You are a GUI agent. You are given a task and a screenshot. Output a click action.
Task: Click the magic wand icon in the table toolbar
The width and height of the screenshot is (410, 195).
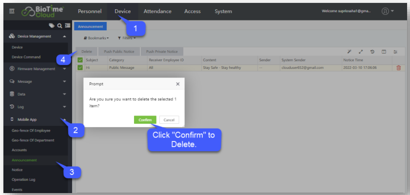tap(349, 51)
